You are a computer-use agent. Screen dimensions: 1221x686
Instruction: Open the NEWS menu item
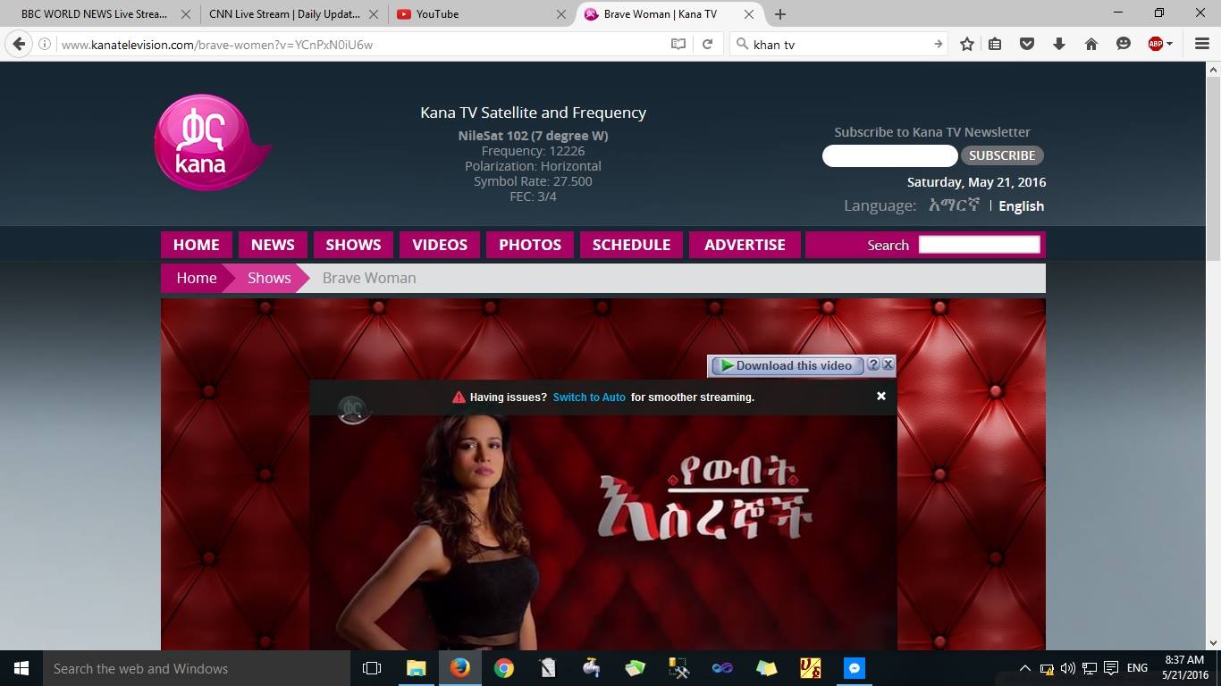point(273,245)
